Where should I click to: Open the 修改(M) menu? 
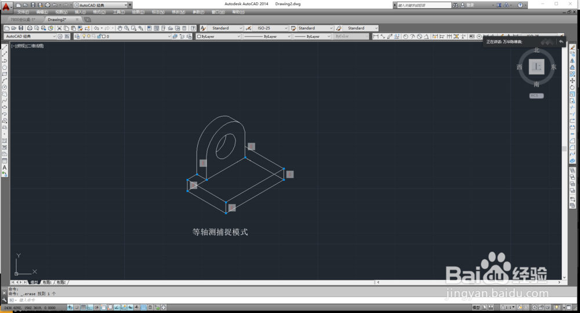point(178,12)
